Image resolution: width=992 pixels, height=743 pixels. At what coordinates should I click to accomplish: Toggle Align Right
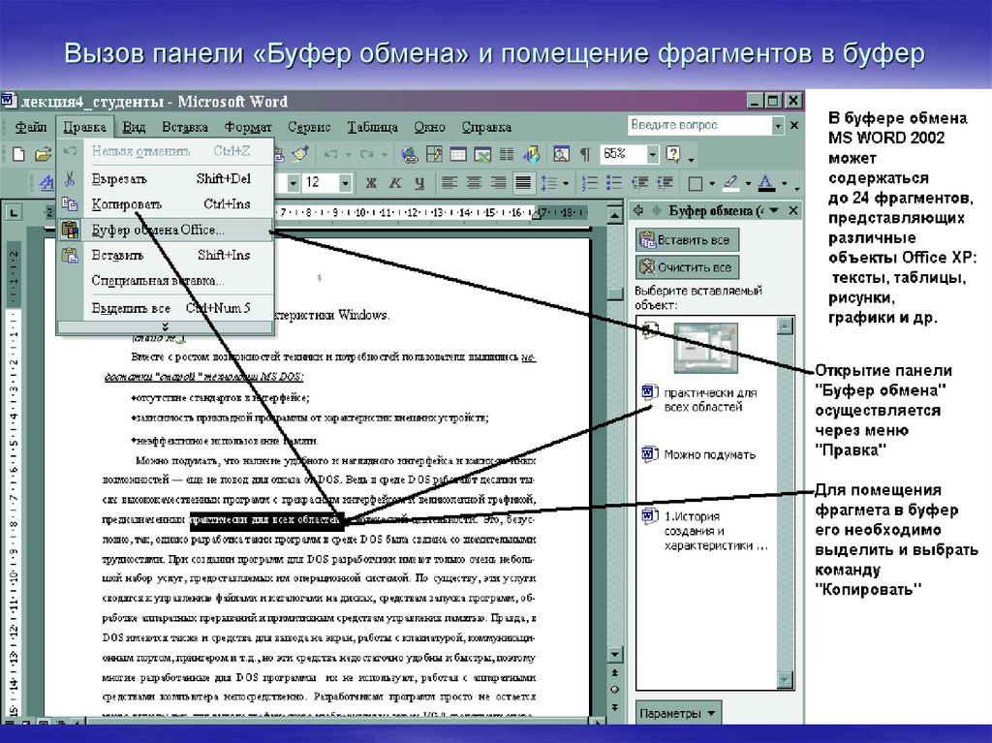tap(498, 183)
